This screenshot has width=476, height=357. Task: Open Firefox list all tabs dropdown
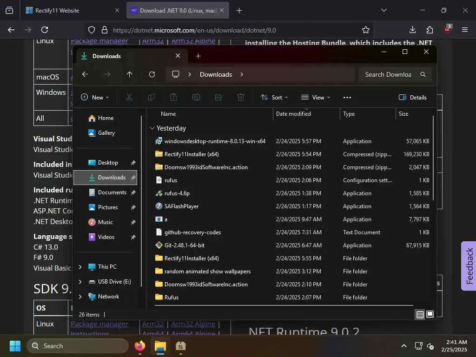[x=383, y=10]
